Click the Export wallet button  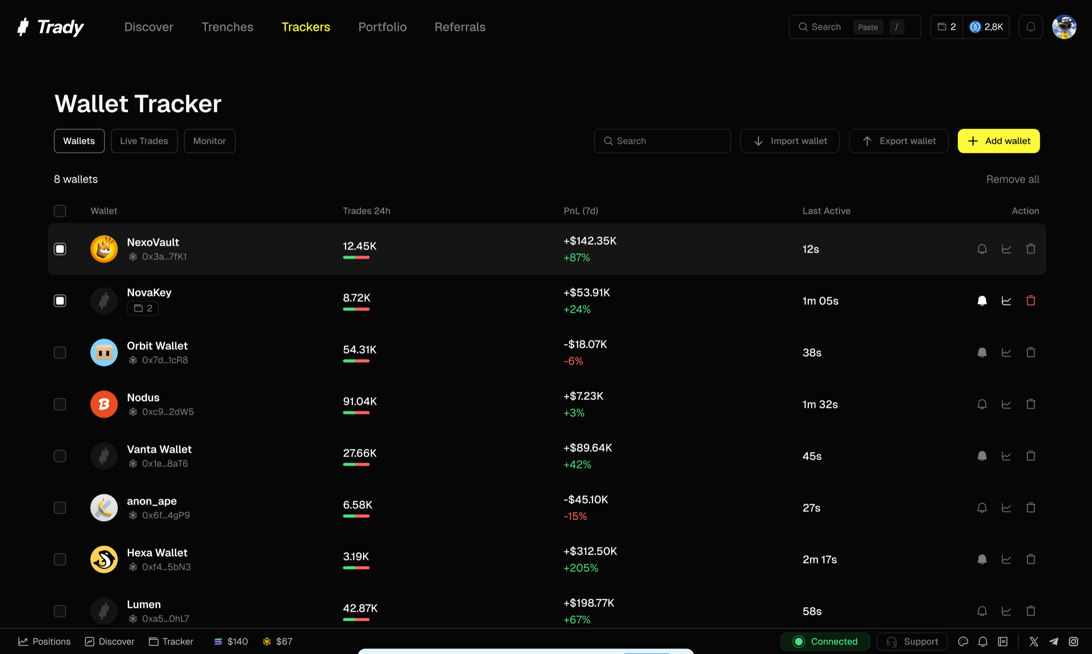tap(899, 141)
